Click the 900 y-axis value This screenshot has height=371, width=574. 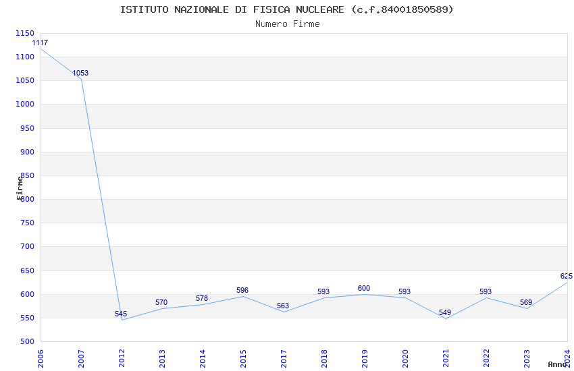click(27, 152)
